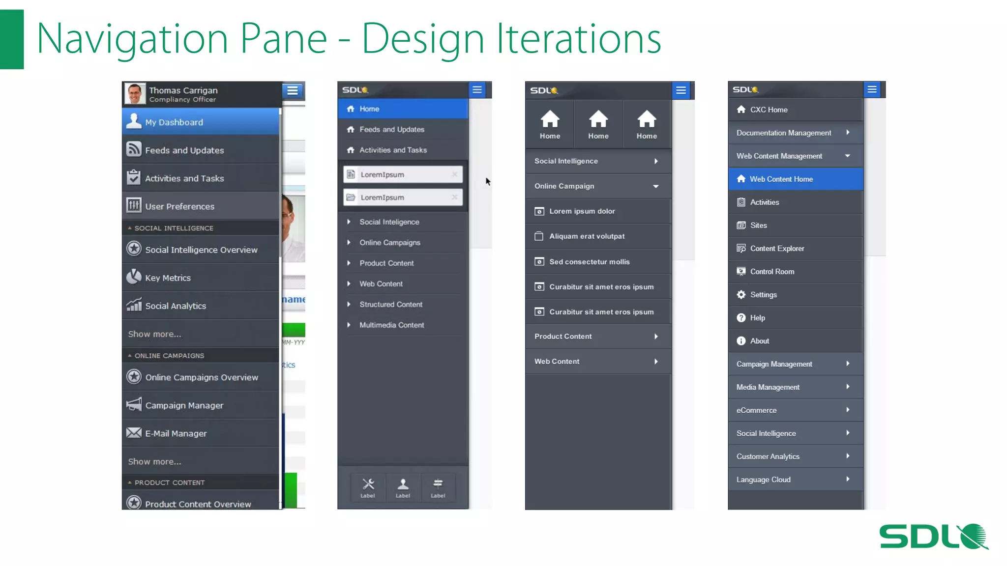Collapse the SOCIAL INTELLIGENCE section header

coord(201,228)
